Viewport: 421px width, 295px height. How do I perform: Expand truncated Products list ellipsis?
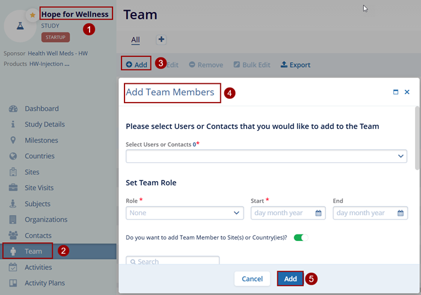pos(67,64)
